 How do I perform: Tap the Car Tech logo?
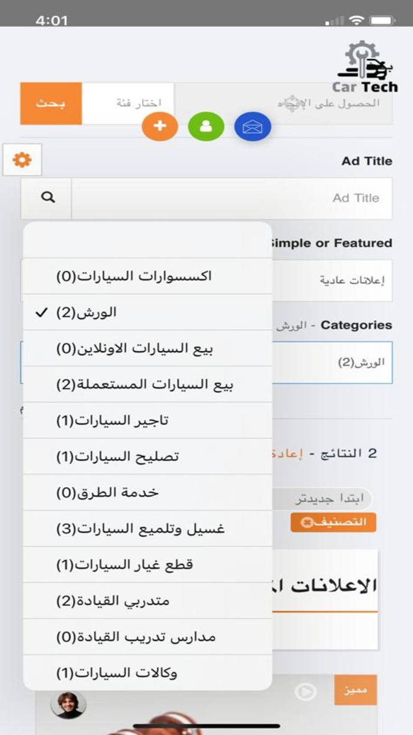pyautogui.click(x=364, y=68)
